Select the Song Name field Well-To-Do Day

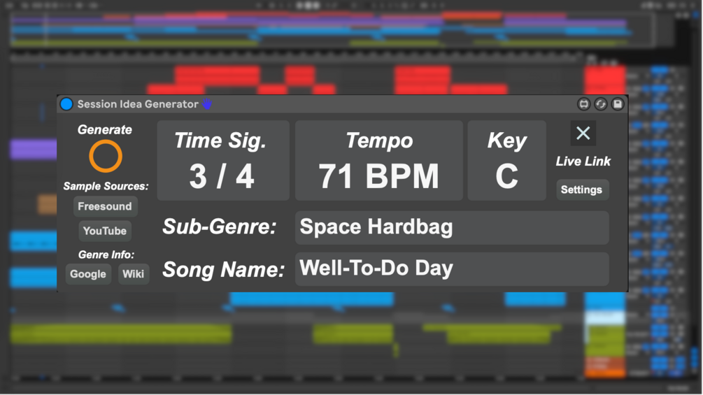click(451, 269)
